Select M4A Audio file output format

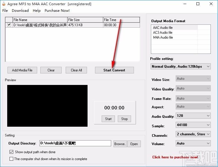(174, 37)
